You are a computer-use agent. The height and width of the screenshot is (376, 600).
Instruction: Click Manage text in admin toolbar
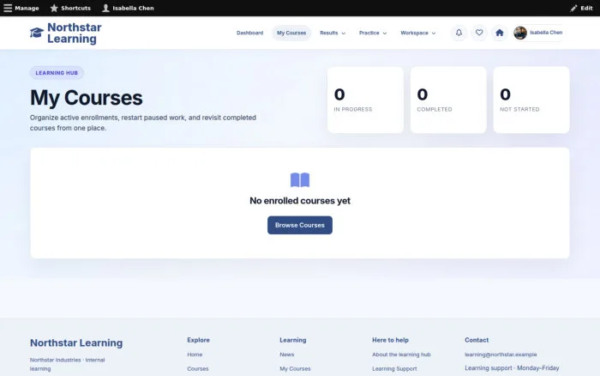[27, 8]
